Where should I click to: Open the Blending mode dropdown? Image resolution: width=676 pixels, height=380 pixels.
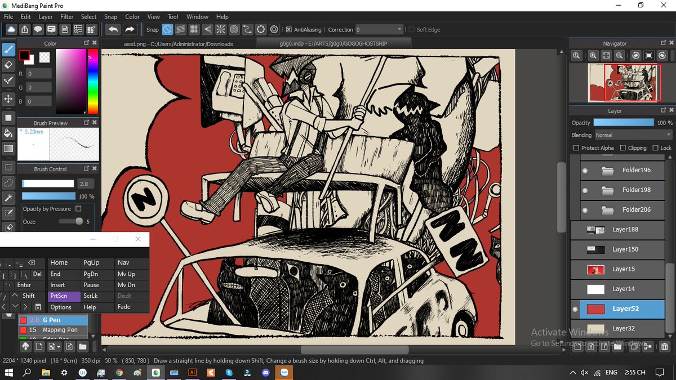pos(634,135)
